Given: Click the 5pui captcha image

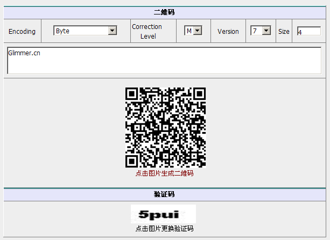Looking at the screenshot, I should [163, 214].
